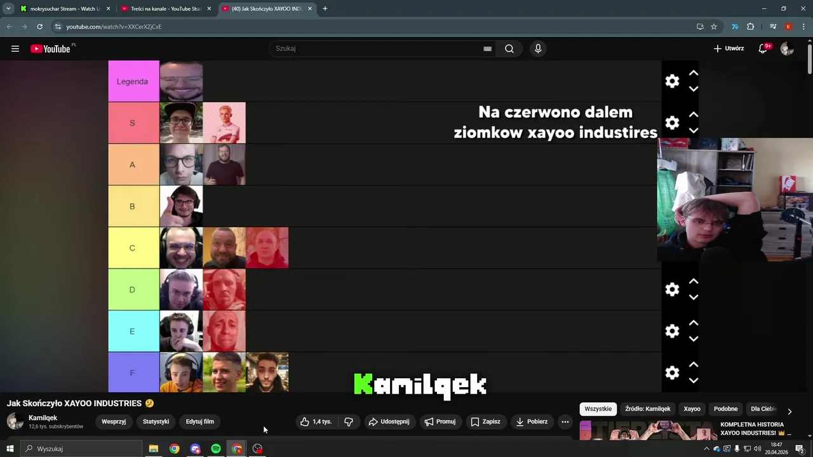Open the Chrome extensions puzzle icon
The width and height of the screenshot is (813, 457).
[751, 27]
